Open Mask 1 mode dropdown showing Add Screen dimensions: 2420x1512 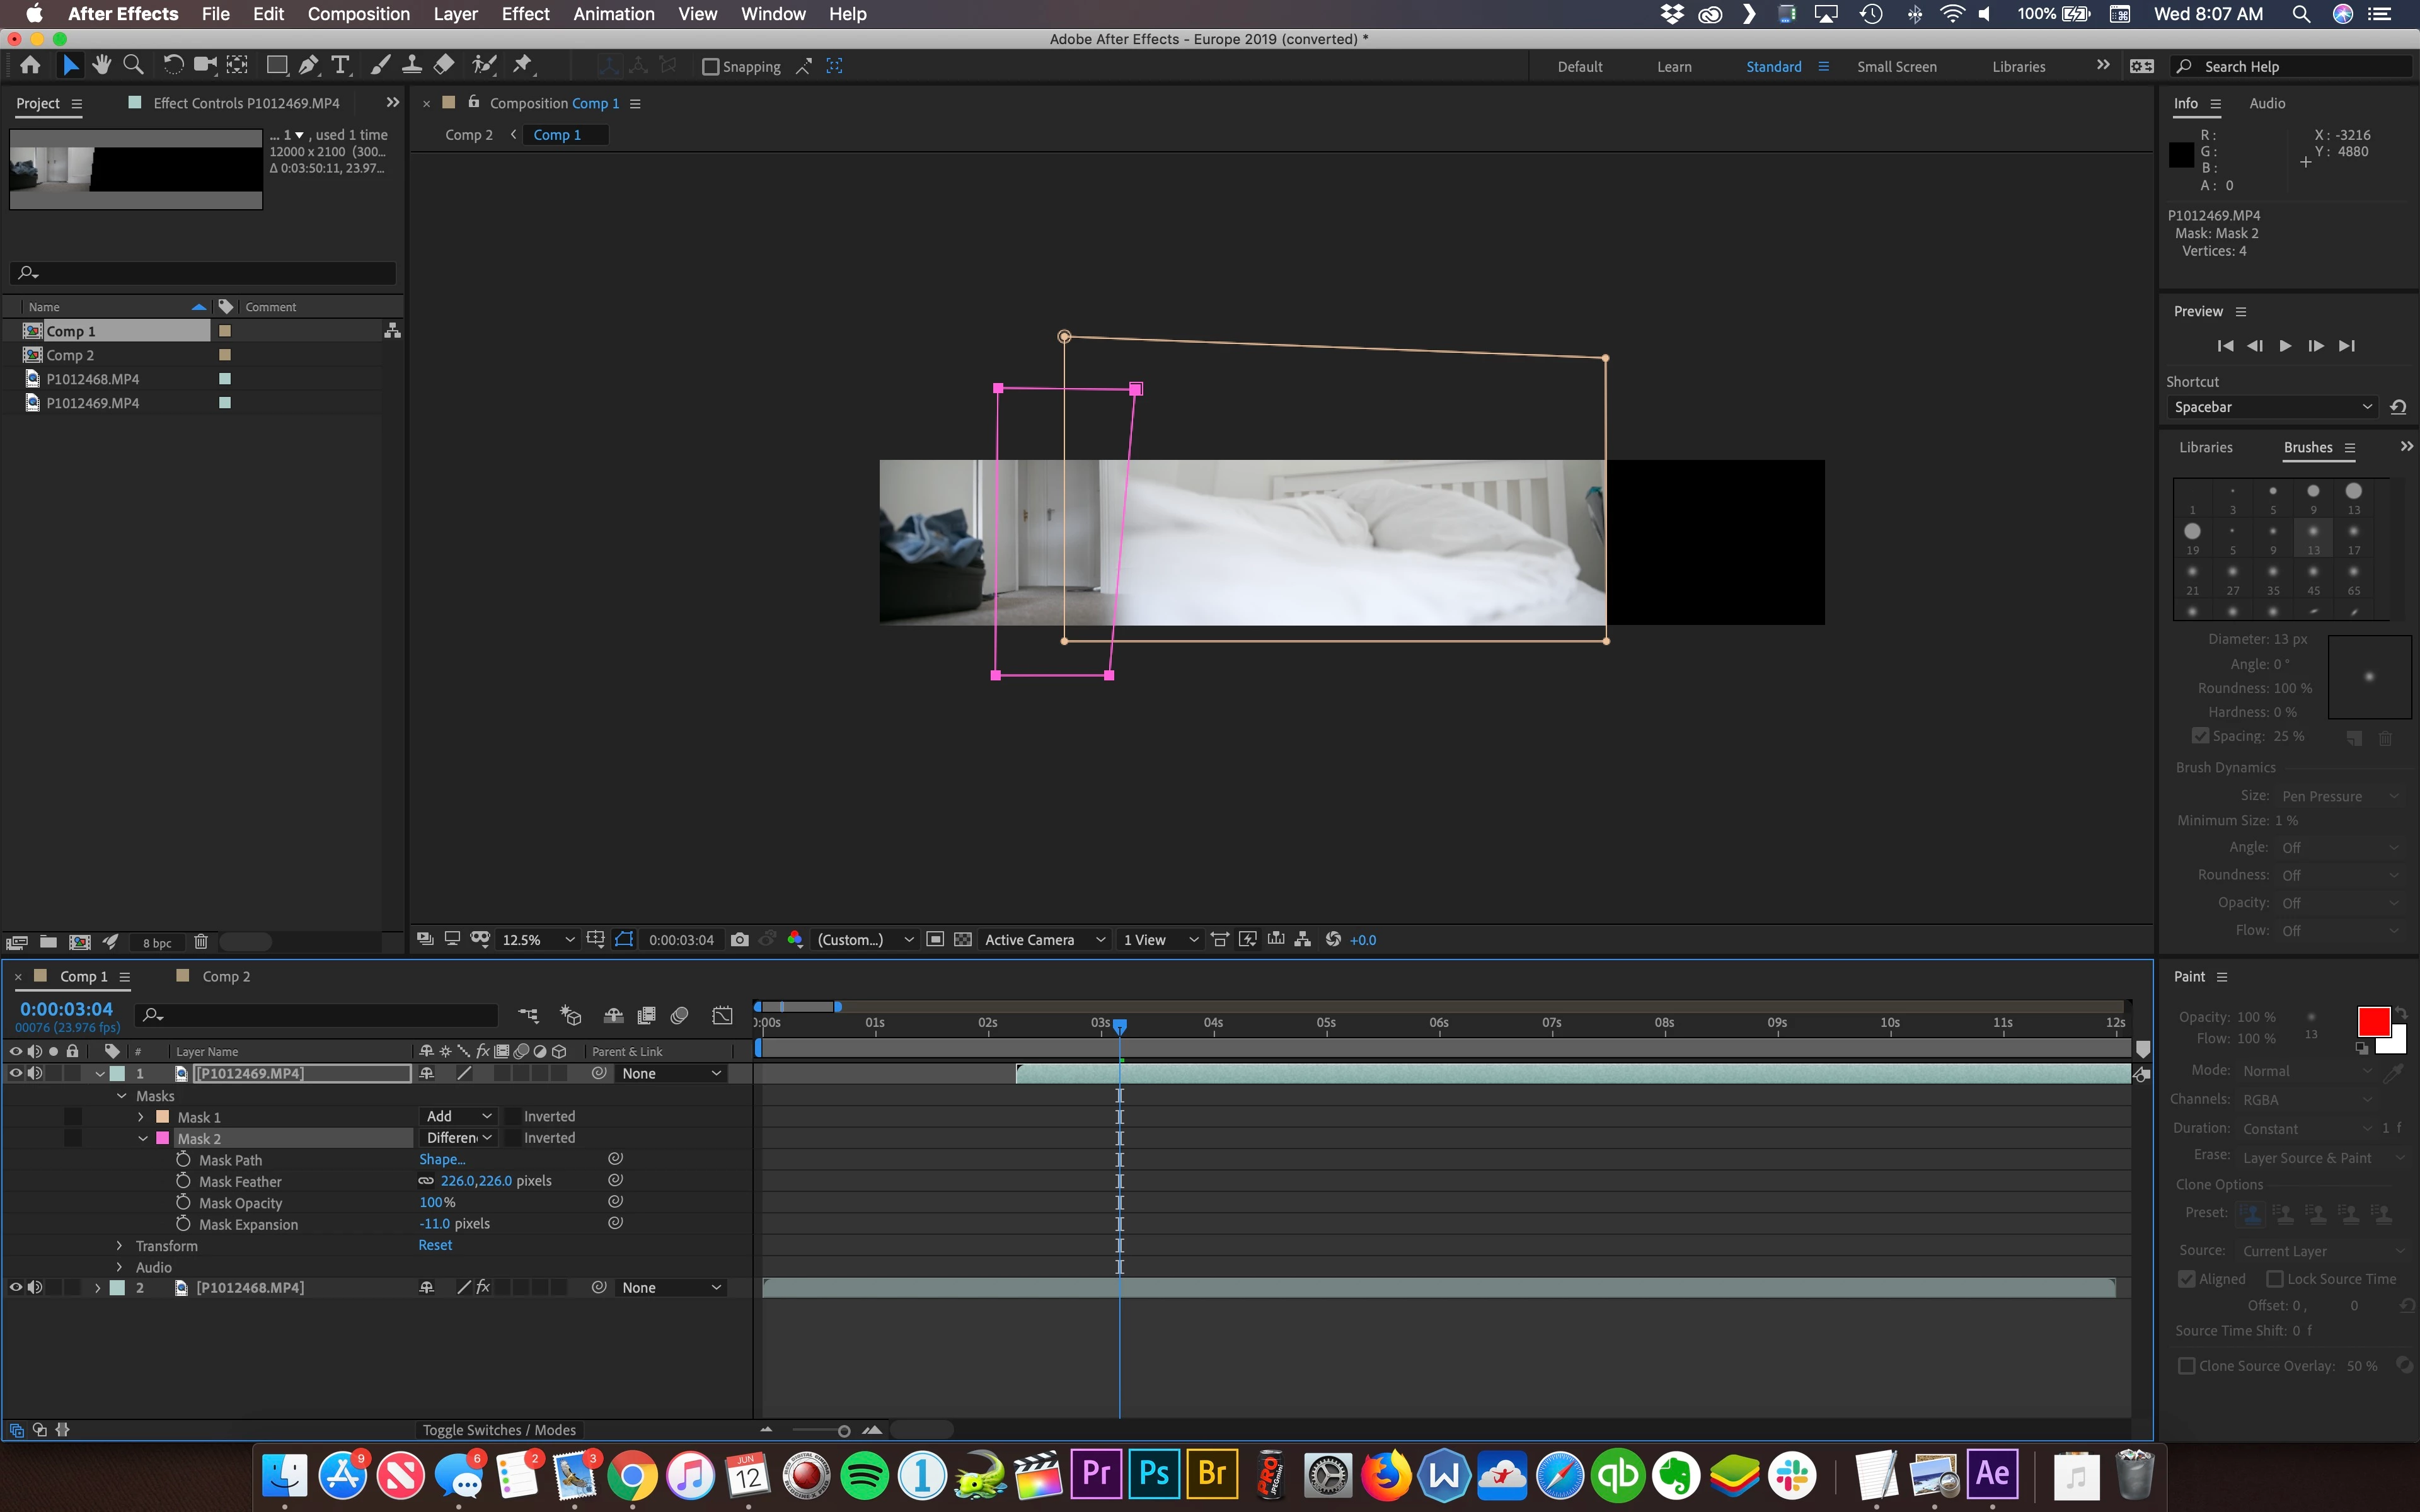458,1116
